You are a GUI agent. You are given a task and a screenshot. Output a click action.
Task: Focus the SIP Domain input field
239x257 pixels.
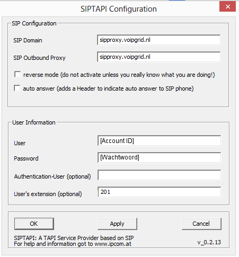[159, 40]
